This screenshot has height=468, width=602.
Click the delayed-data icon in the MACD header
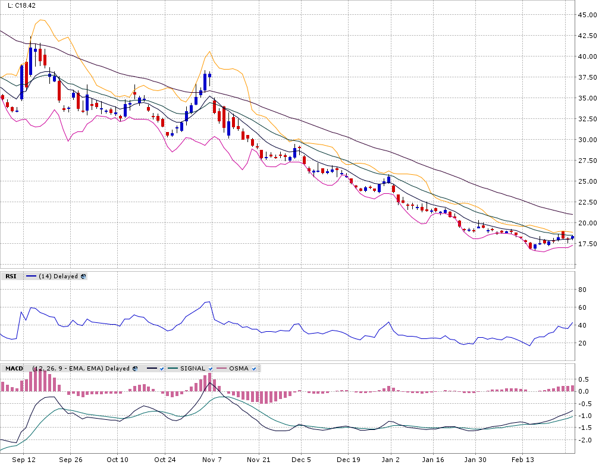point(135,369)
